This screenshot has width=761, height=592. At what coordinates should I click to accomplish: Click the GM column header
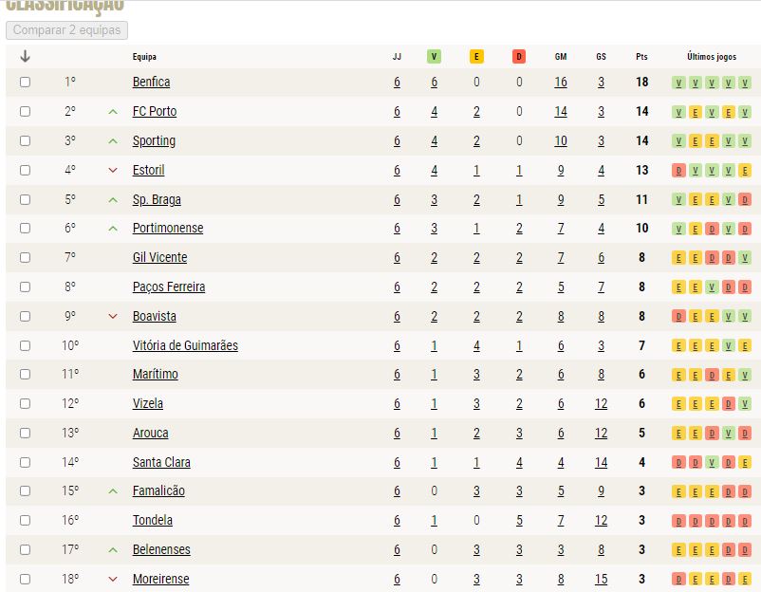click(561, 56)
